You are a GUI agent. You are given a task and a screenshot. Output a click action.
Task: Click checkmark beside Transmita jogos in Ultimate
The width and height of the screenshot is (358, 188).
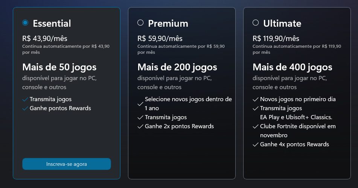[256, 109]
